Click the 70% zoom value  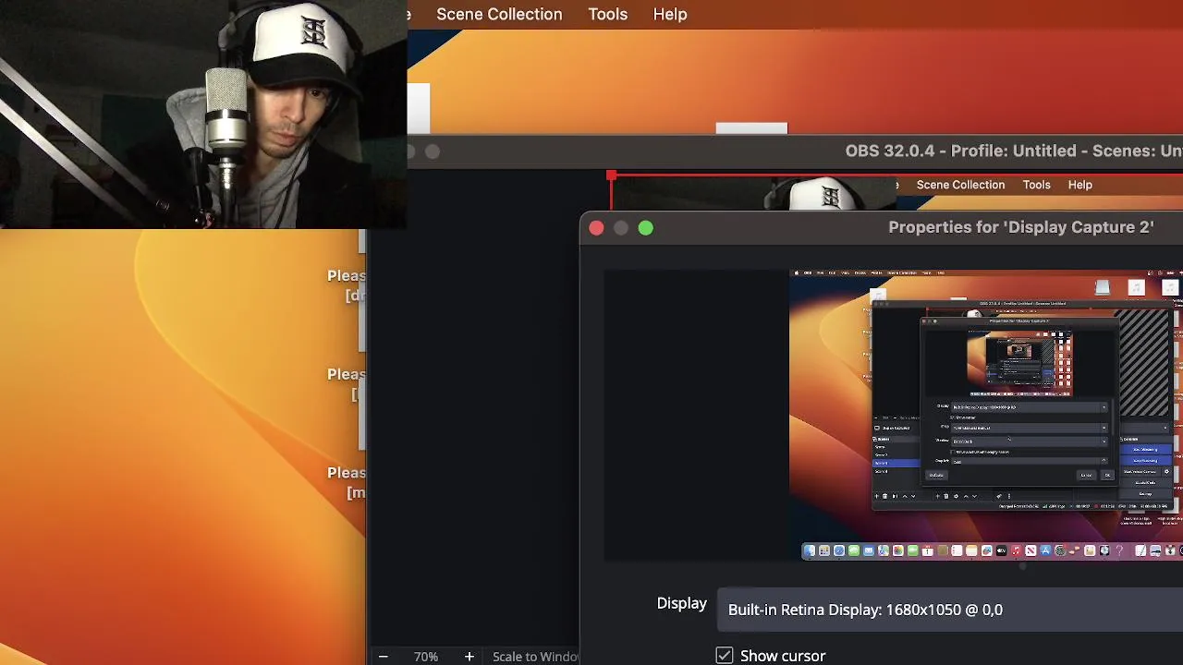click(426, 657)
